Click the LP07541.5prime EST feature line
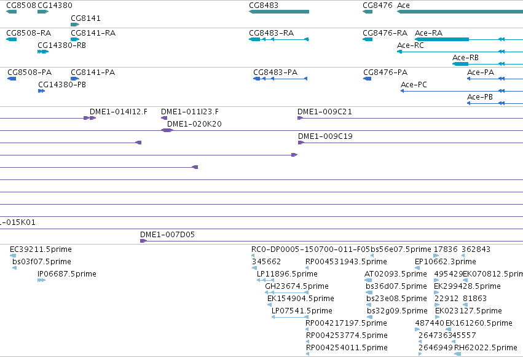The height and width of the screenshot is (357, 523). [290, 317]
